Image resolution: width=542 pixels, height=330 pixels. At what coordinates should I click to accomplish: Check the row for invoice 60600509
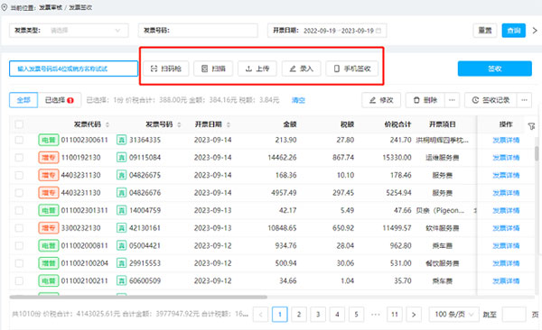pyautogui.click(x=19, y=280)
